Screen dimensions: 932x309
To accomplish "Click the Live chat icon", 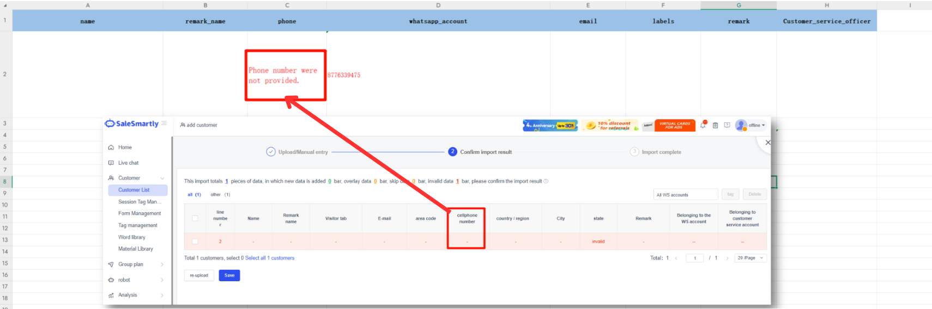I will (x=111, y=163).
